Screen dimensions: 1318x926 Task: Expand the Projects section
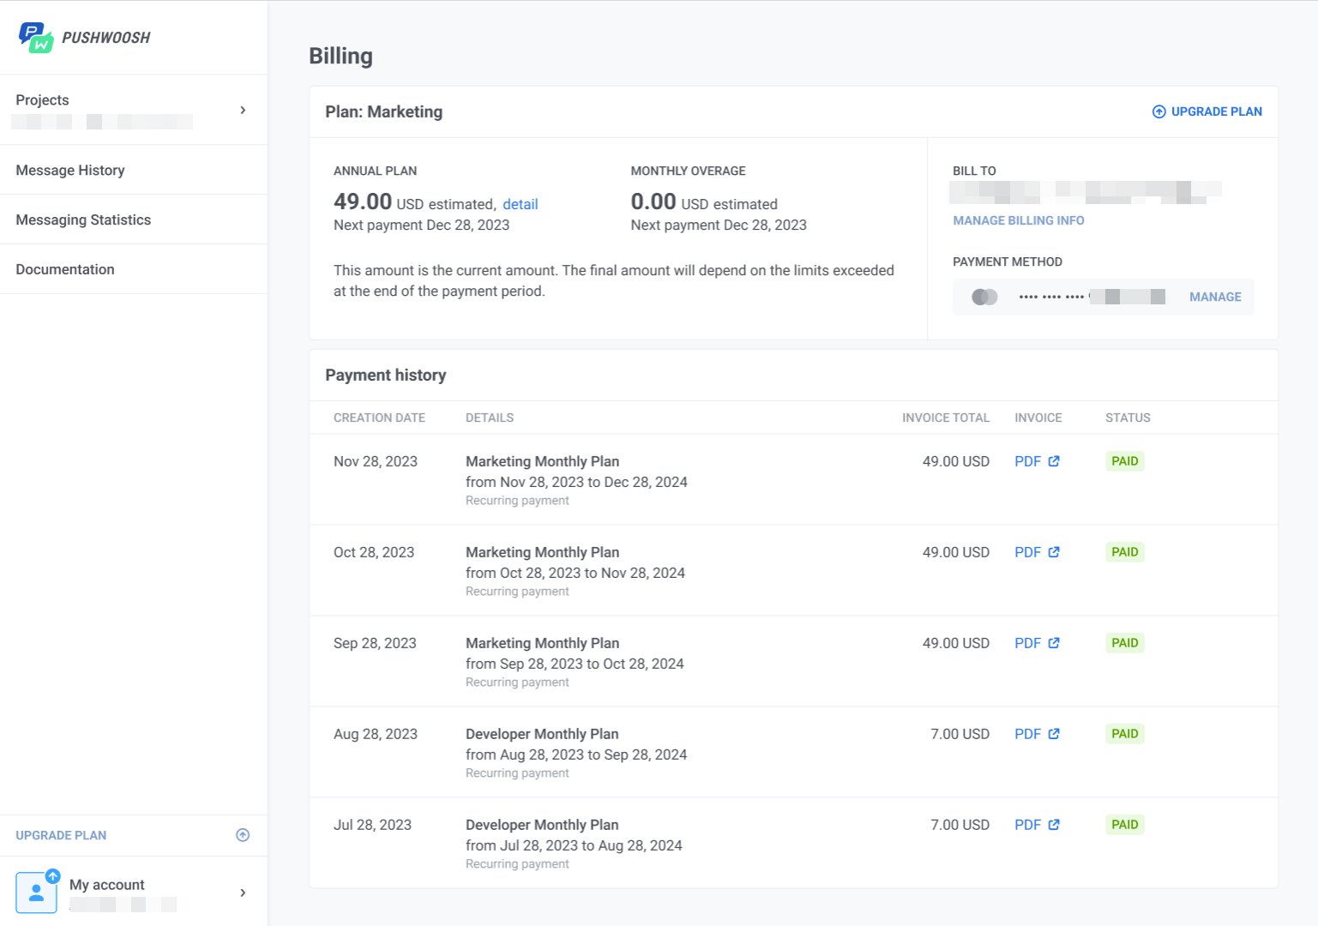click(243, 110)
